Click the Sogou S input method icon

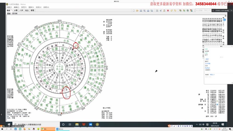pos(169,126)
